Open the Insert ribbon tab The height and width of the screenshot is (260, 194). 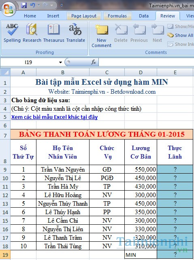point(53,16)
